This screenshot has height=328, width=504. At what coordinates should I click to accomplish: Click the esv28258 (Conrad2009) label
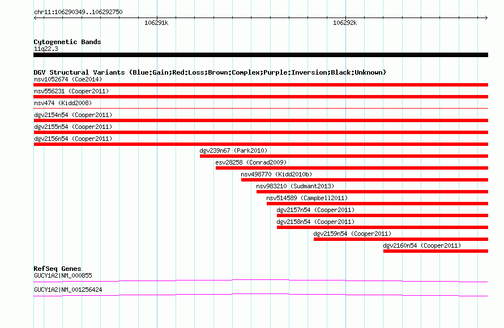click(x=251, y=162)
